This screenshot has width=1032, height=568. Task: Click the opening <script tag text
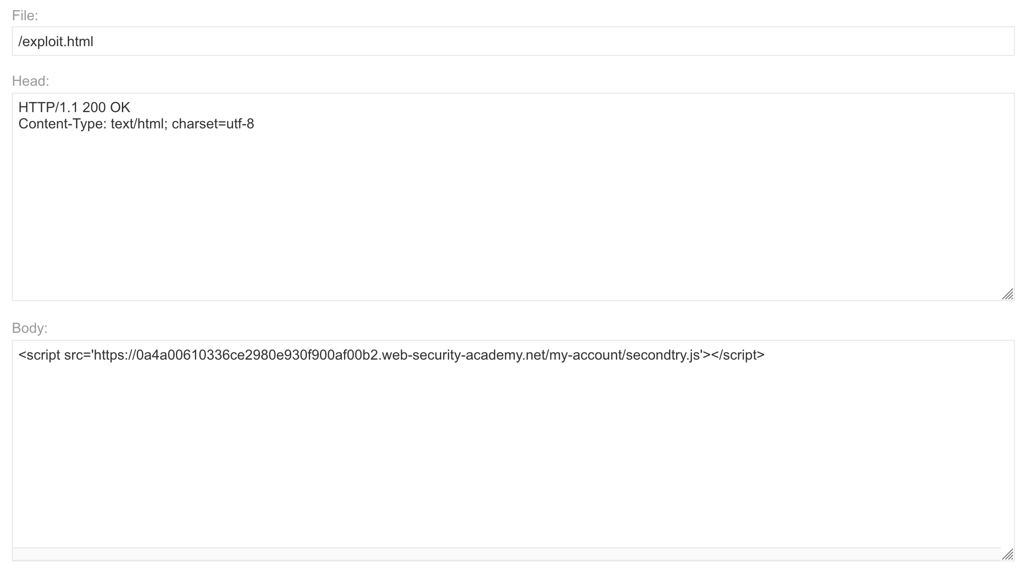point(40,355)
